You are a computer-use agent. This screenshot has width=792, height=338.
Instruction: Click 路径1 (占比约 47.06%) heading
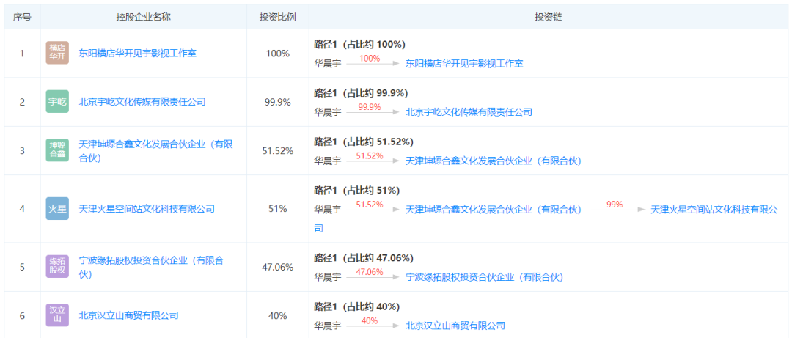click(364, 258)
